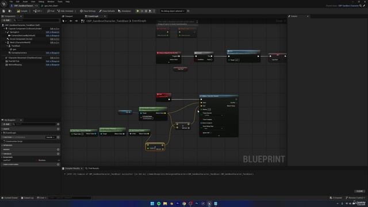368x207 pixels.
Task: Select the Arrow Component row
Action: click(x=21, y=39)
